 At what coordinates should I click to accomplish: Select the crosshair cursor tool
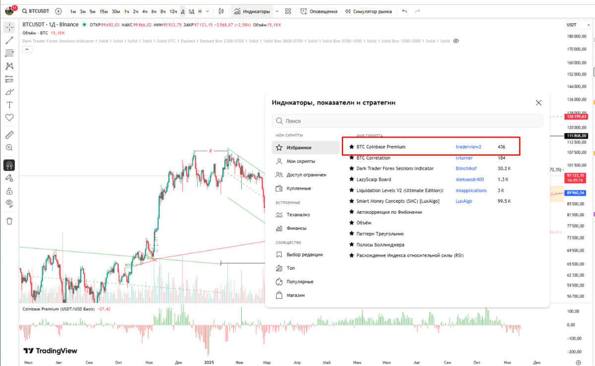[9, 28]
